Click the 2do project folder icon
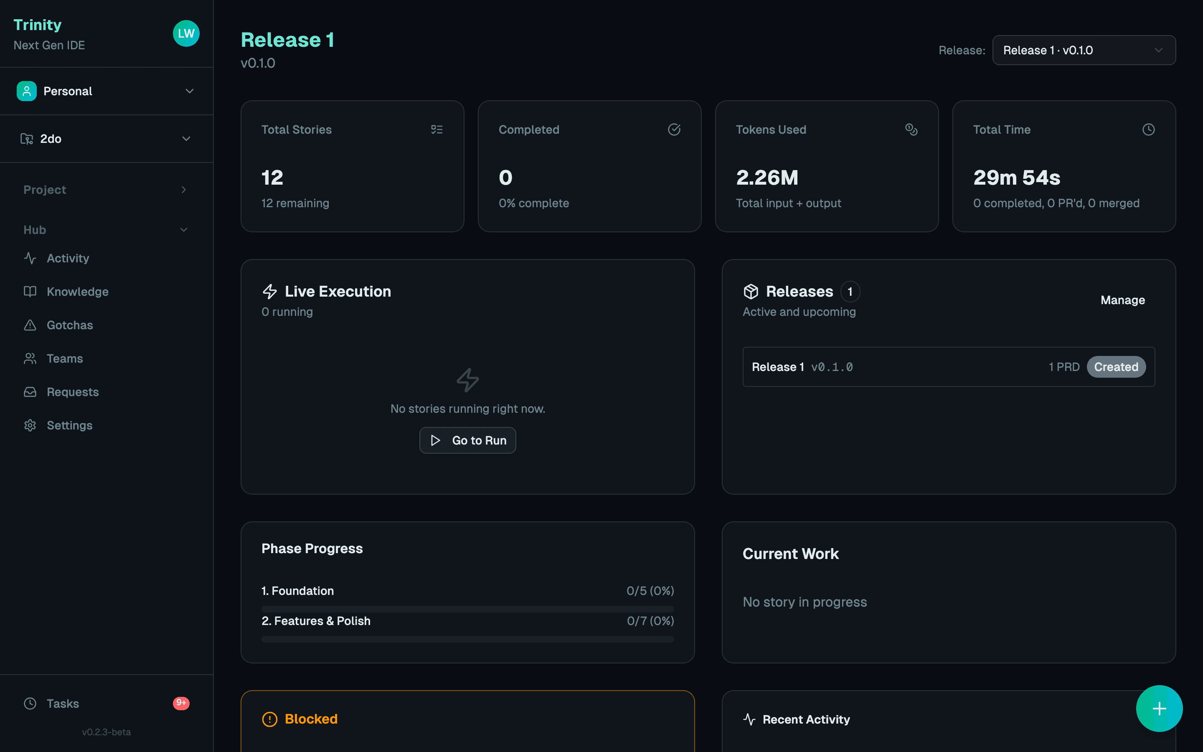The image size is (1203, 752). click(26, 139)
